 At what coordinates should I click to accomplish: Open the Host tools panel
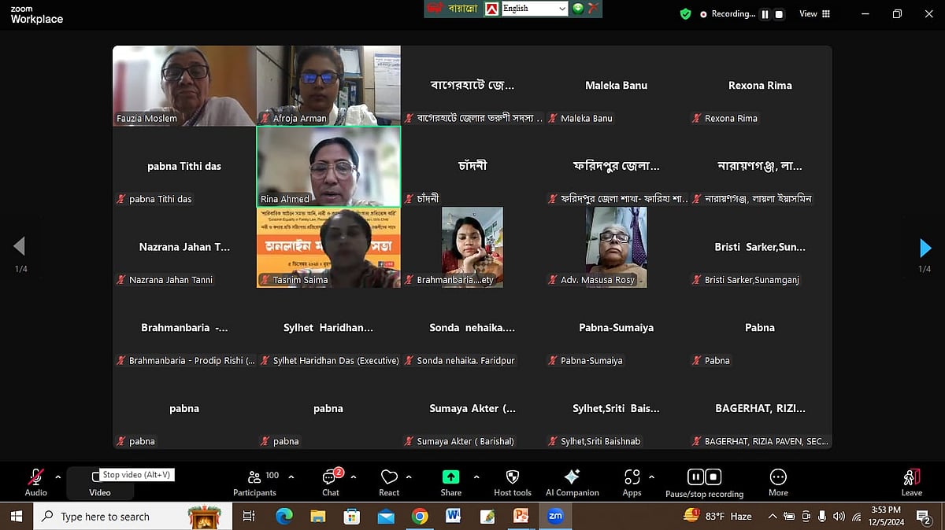click(512, 481)
